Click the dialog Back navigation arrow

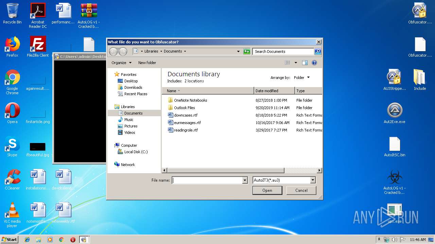coord(113,52)
